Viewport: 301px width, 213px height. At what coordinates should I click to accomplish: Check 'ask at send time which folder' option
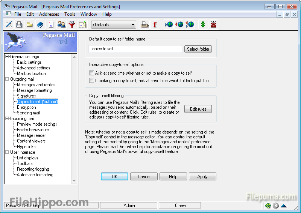pos(91,81)
